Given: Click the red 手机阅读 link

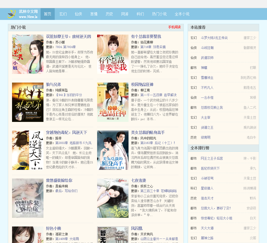Looking at the screenshot, I should tap(175, 27).
